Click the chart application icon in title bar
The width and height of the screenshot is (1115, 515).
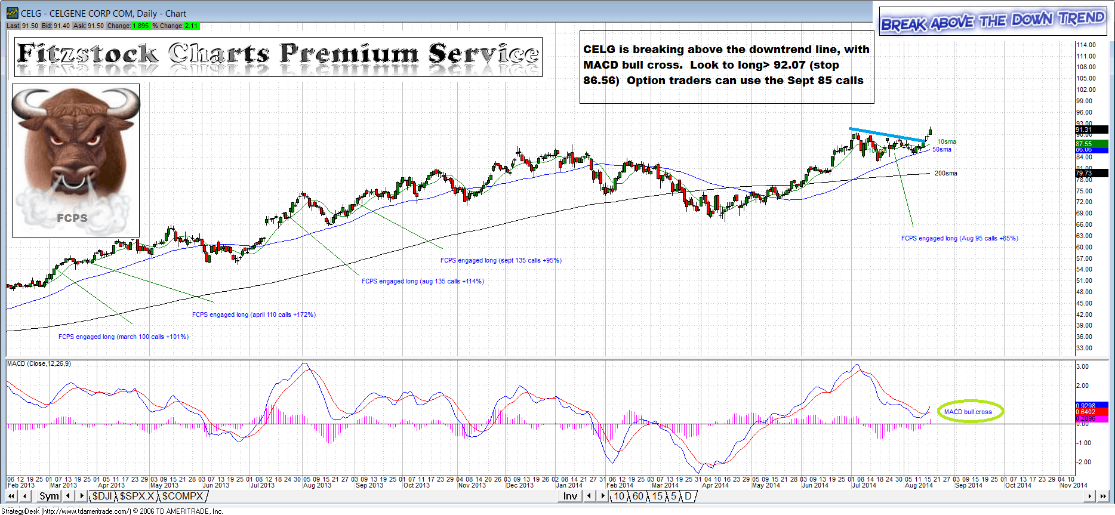(12, 13)
